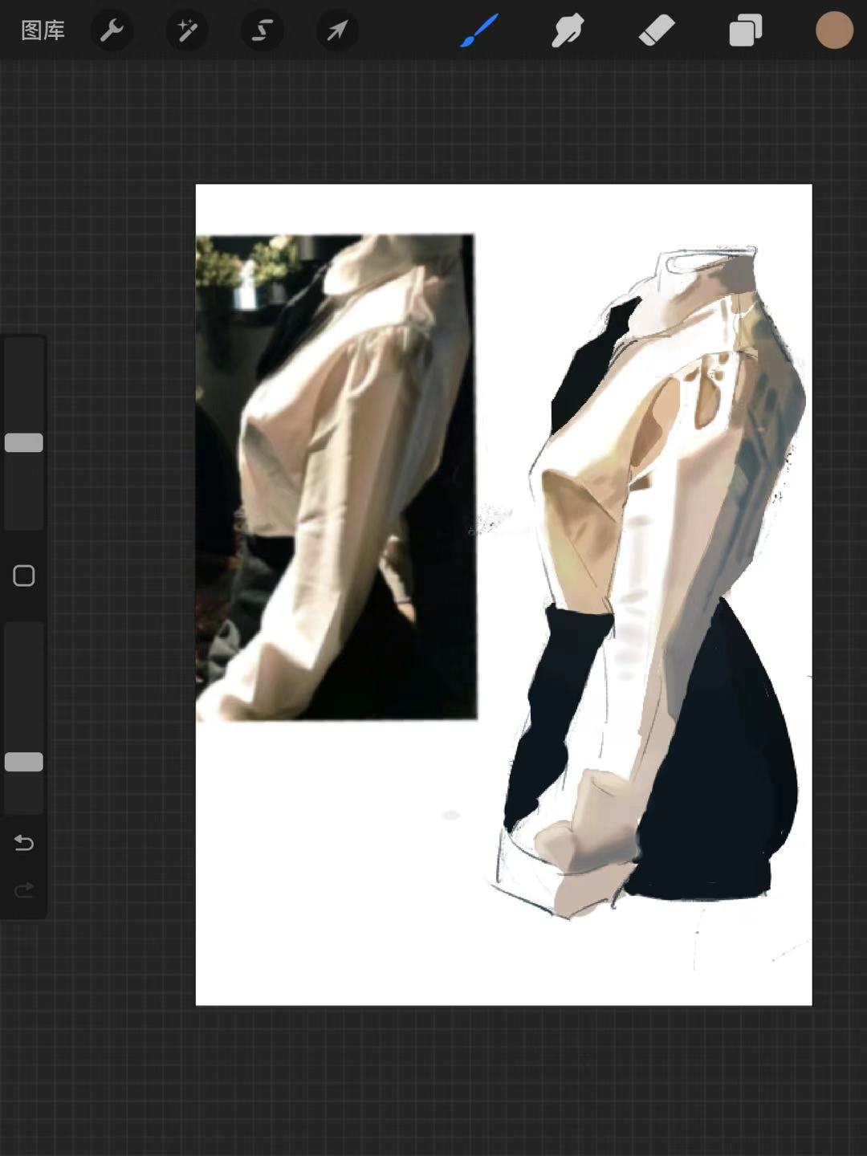Open the Actions wrench menu

click(x=111, y=31)
